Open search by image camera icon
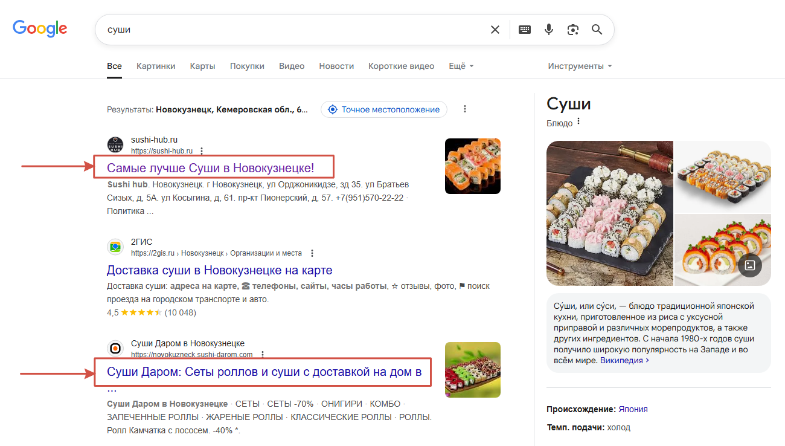 (x=573, y=30)
